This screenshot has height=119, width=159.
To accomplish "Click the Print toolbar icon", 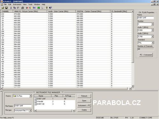I will click(x=23, y=8).
